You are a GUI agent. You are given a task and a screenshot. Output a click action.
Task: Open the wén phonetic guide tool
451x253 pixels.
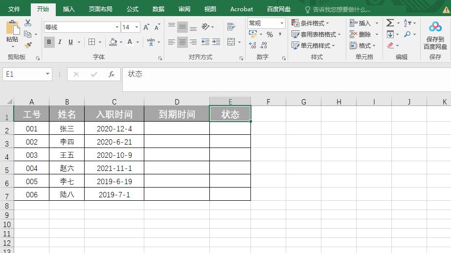151,42
